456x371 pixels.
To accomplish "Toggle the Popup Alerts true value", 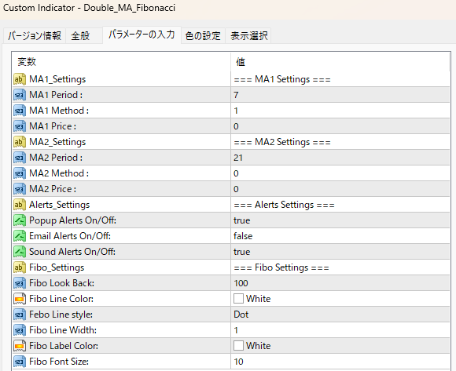I will pos(340,220).
